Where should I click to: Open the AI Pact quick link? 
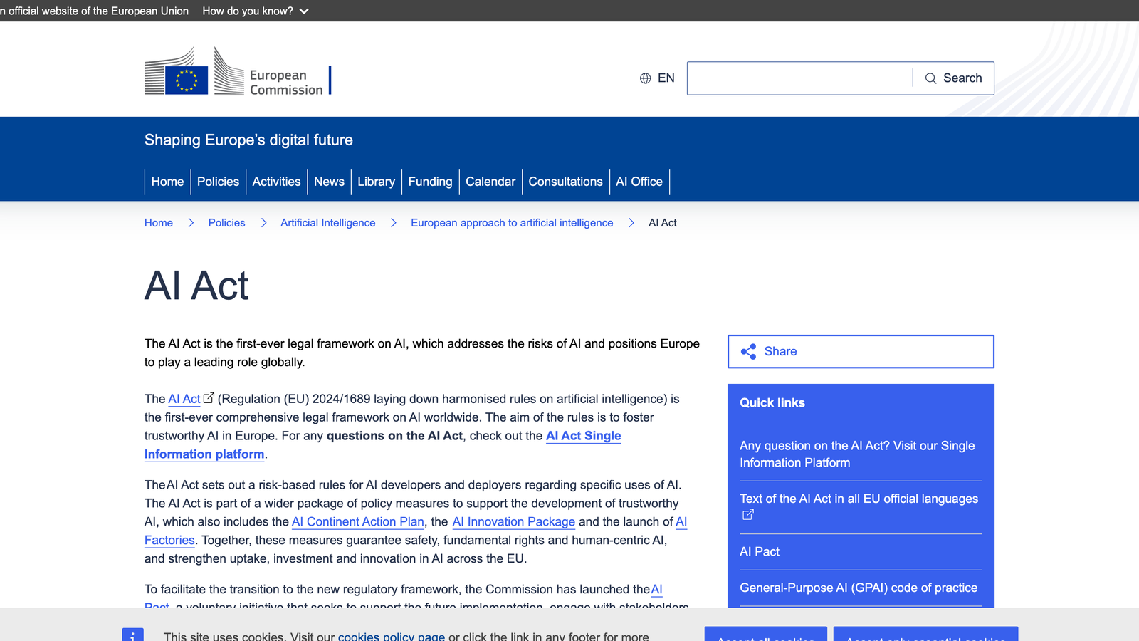point(759,551)
